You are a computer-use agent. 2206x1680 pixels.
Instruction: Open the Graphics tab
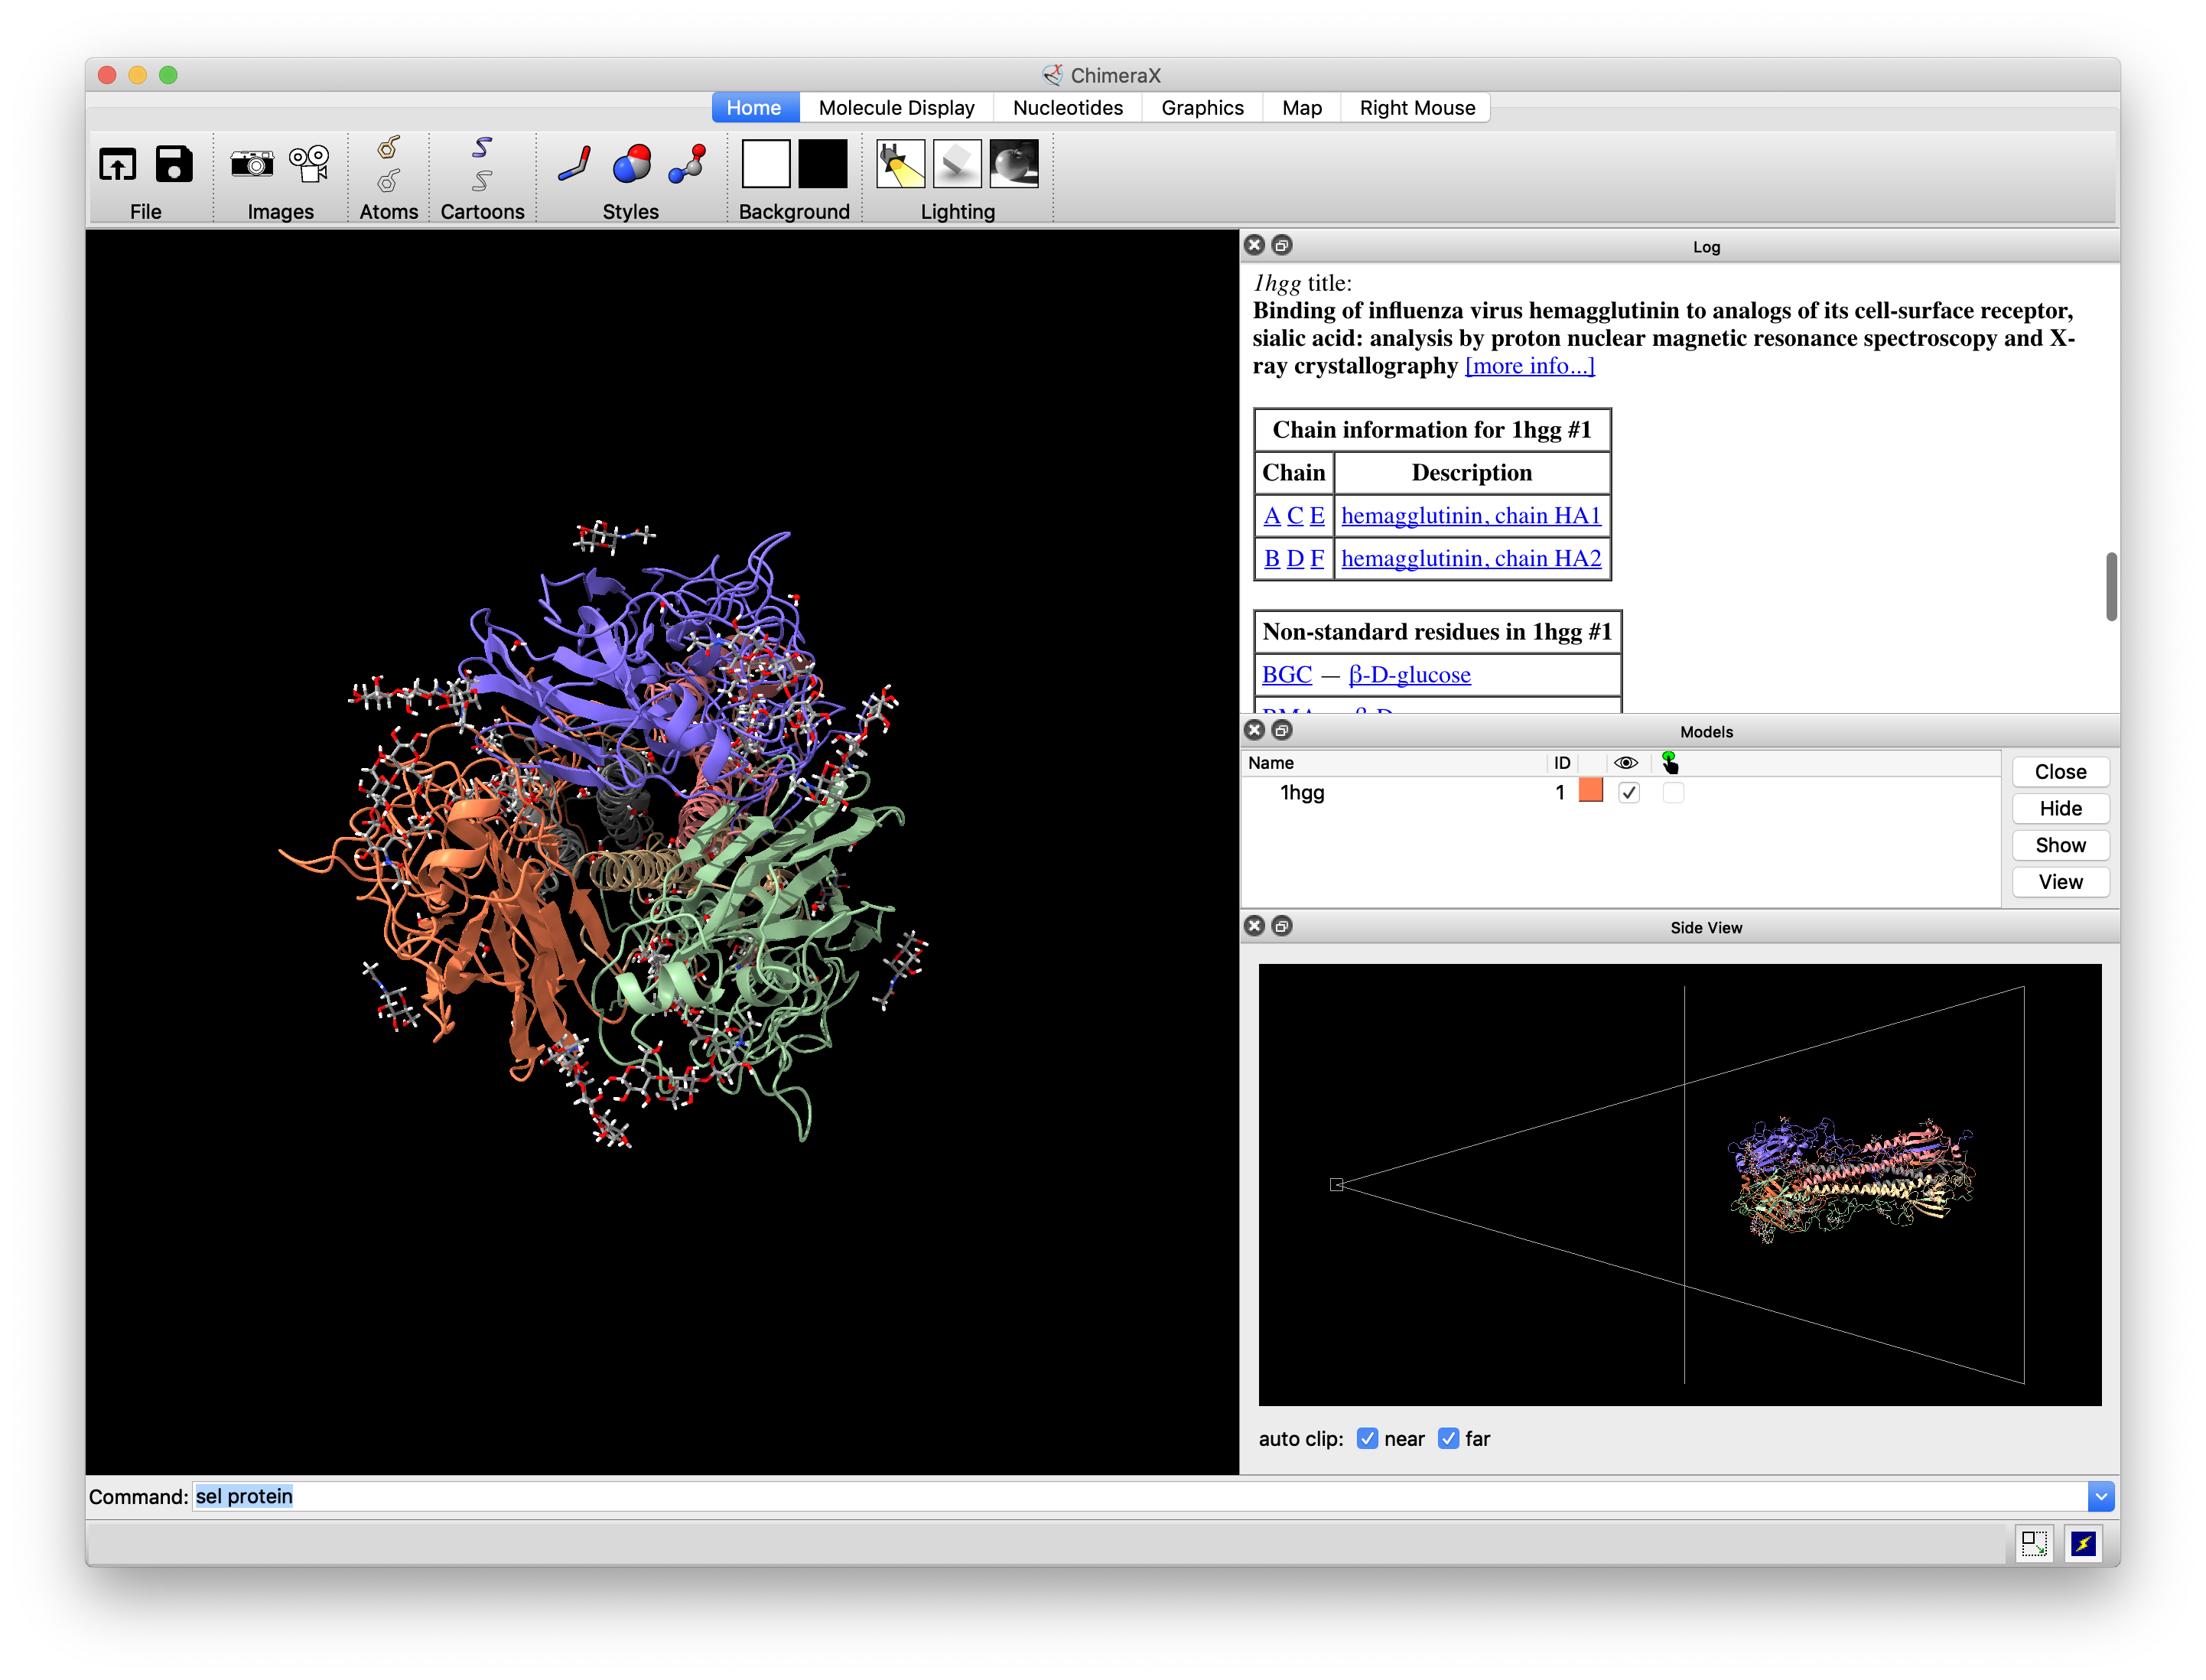[1202, 107]
